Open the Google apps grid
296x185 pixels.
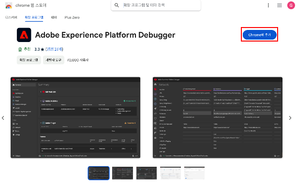click(280, 5)
